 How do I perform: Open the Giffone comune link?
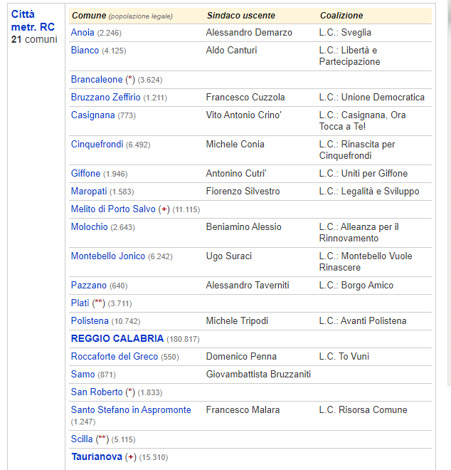85,173
